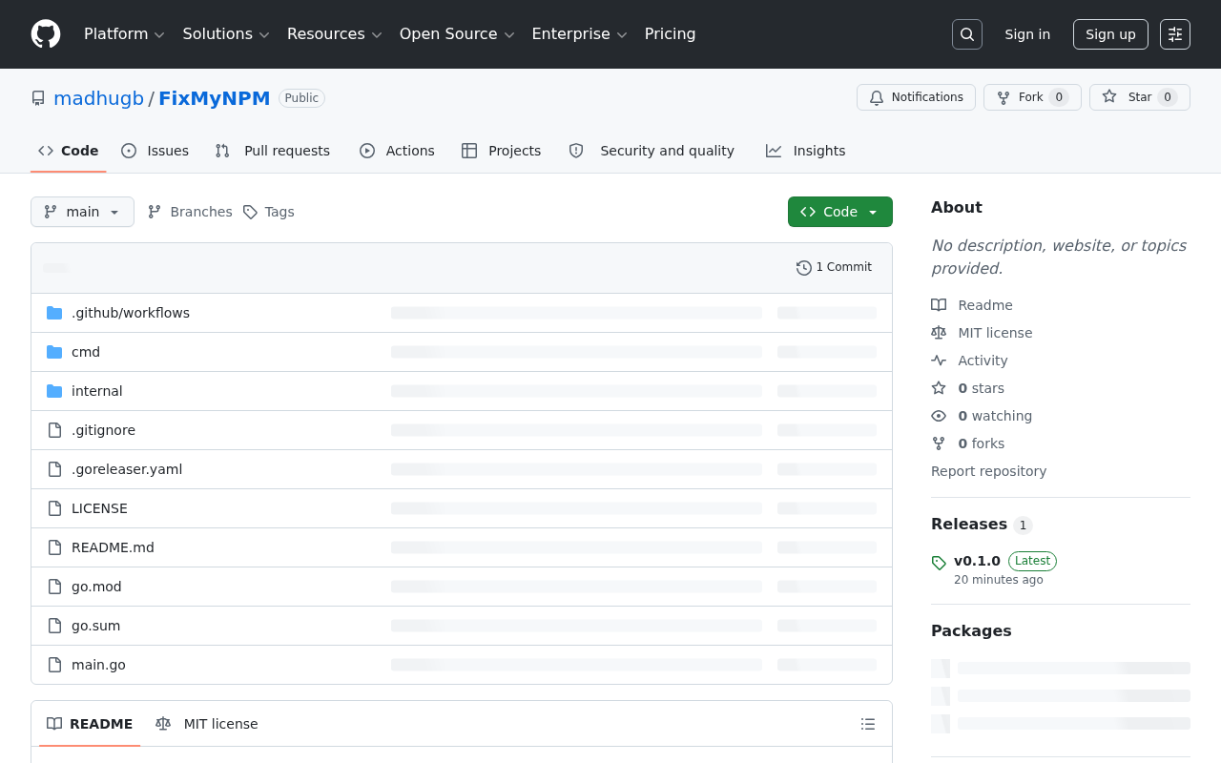Expand the Solutions menu
This screenshot has height=763, width=1221.
click(226, 34)
